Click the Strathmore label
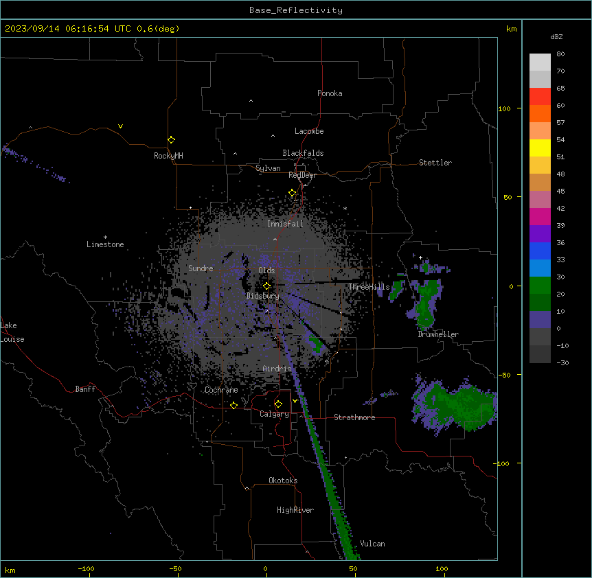The width and height of the screenshot is (592, 578). 354,417
